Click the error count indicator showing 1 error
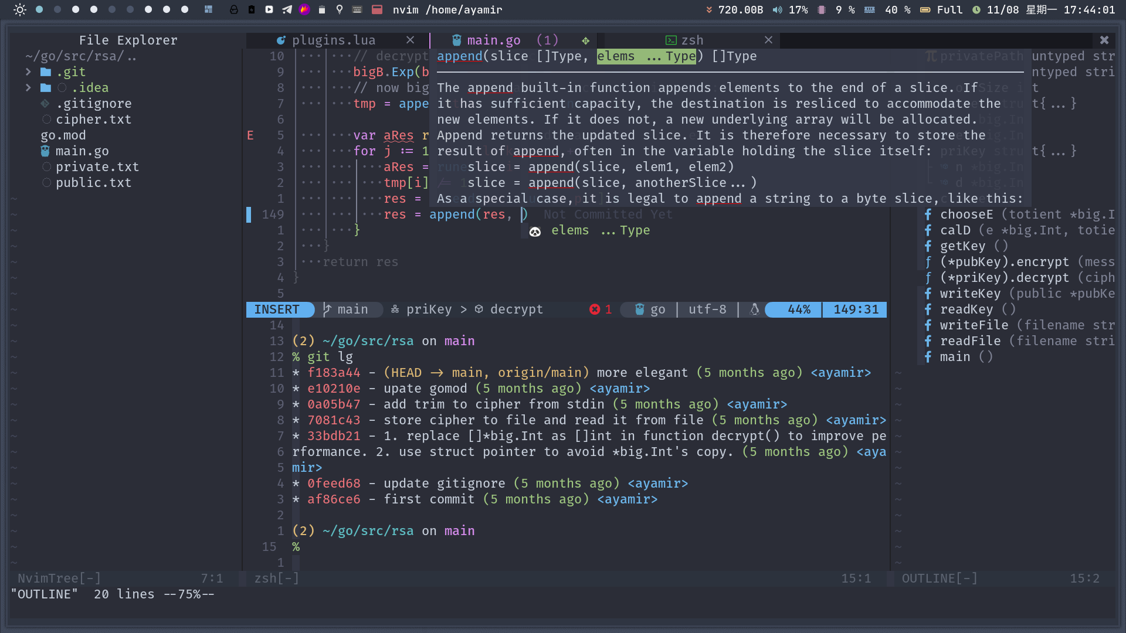Image resolution: width=1126 pixels, height=633 pixels. point(600,309)
